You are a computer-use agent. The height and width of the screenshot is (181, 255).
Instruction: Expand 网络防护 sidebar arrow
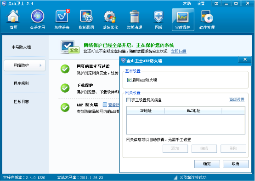pyautogui.click(x=40, y=65)
